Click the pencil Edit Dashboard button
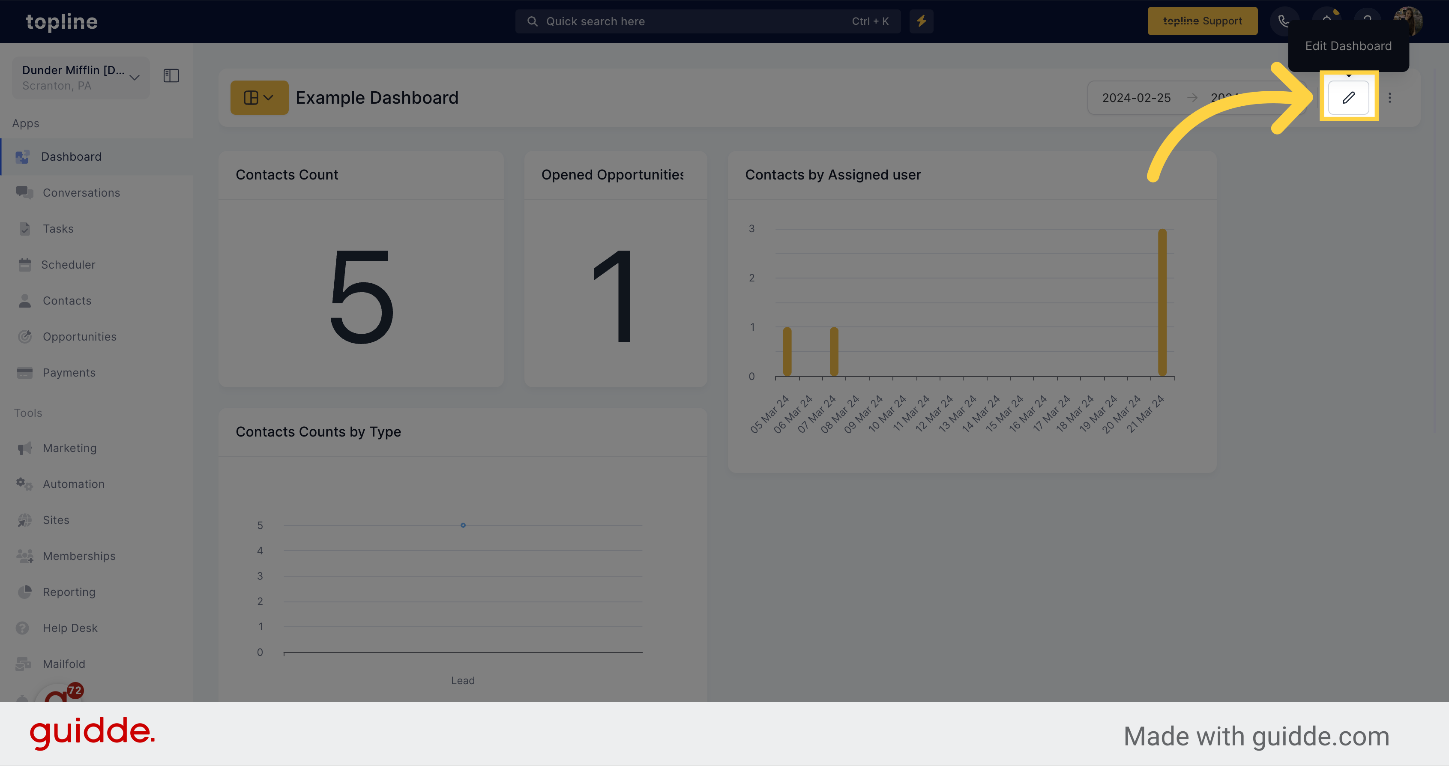The height and width of the screenshot is (766, 1449). tap(1348, 97)
